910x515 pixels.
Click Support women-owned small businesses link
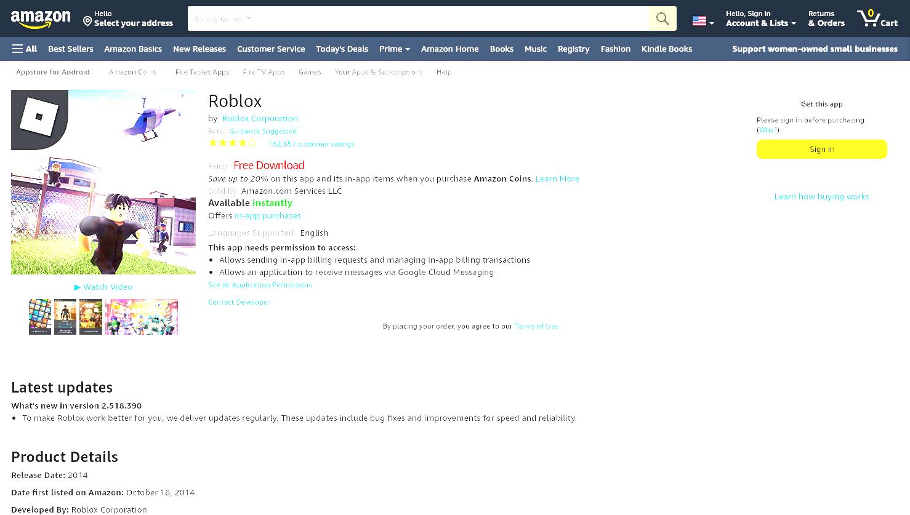coord(815,49)
